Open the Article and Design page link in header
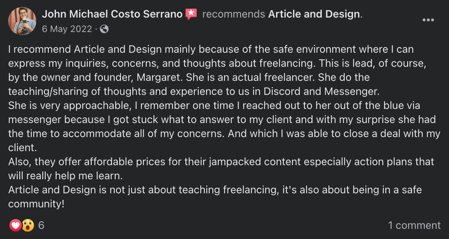The image size is (449, 239). coord(314,14)
